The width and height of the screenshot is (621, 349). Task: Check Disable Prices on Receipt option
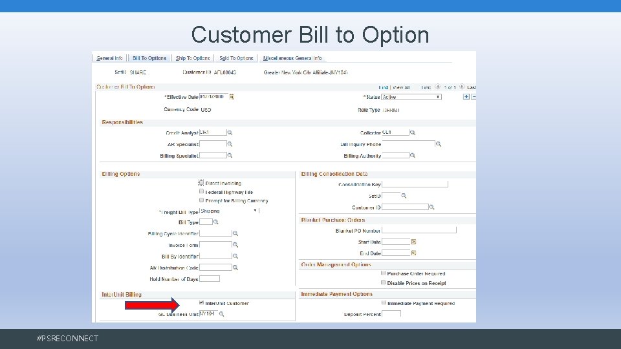pos(384,282)
